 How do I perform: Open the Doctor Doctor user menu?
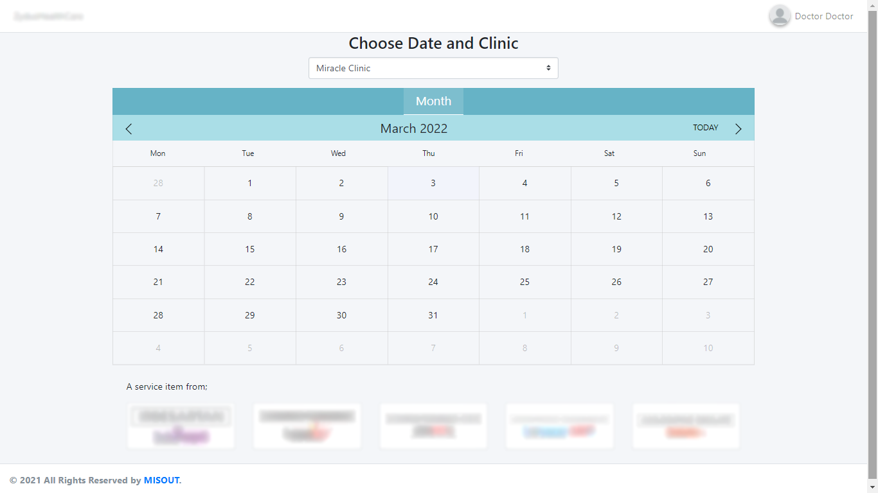click(824, 16)
